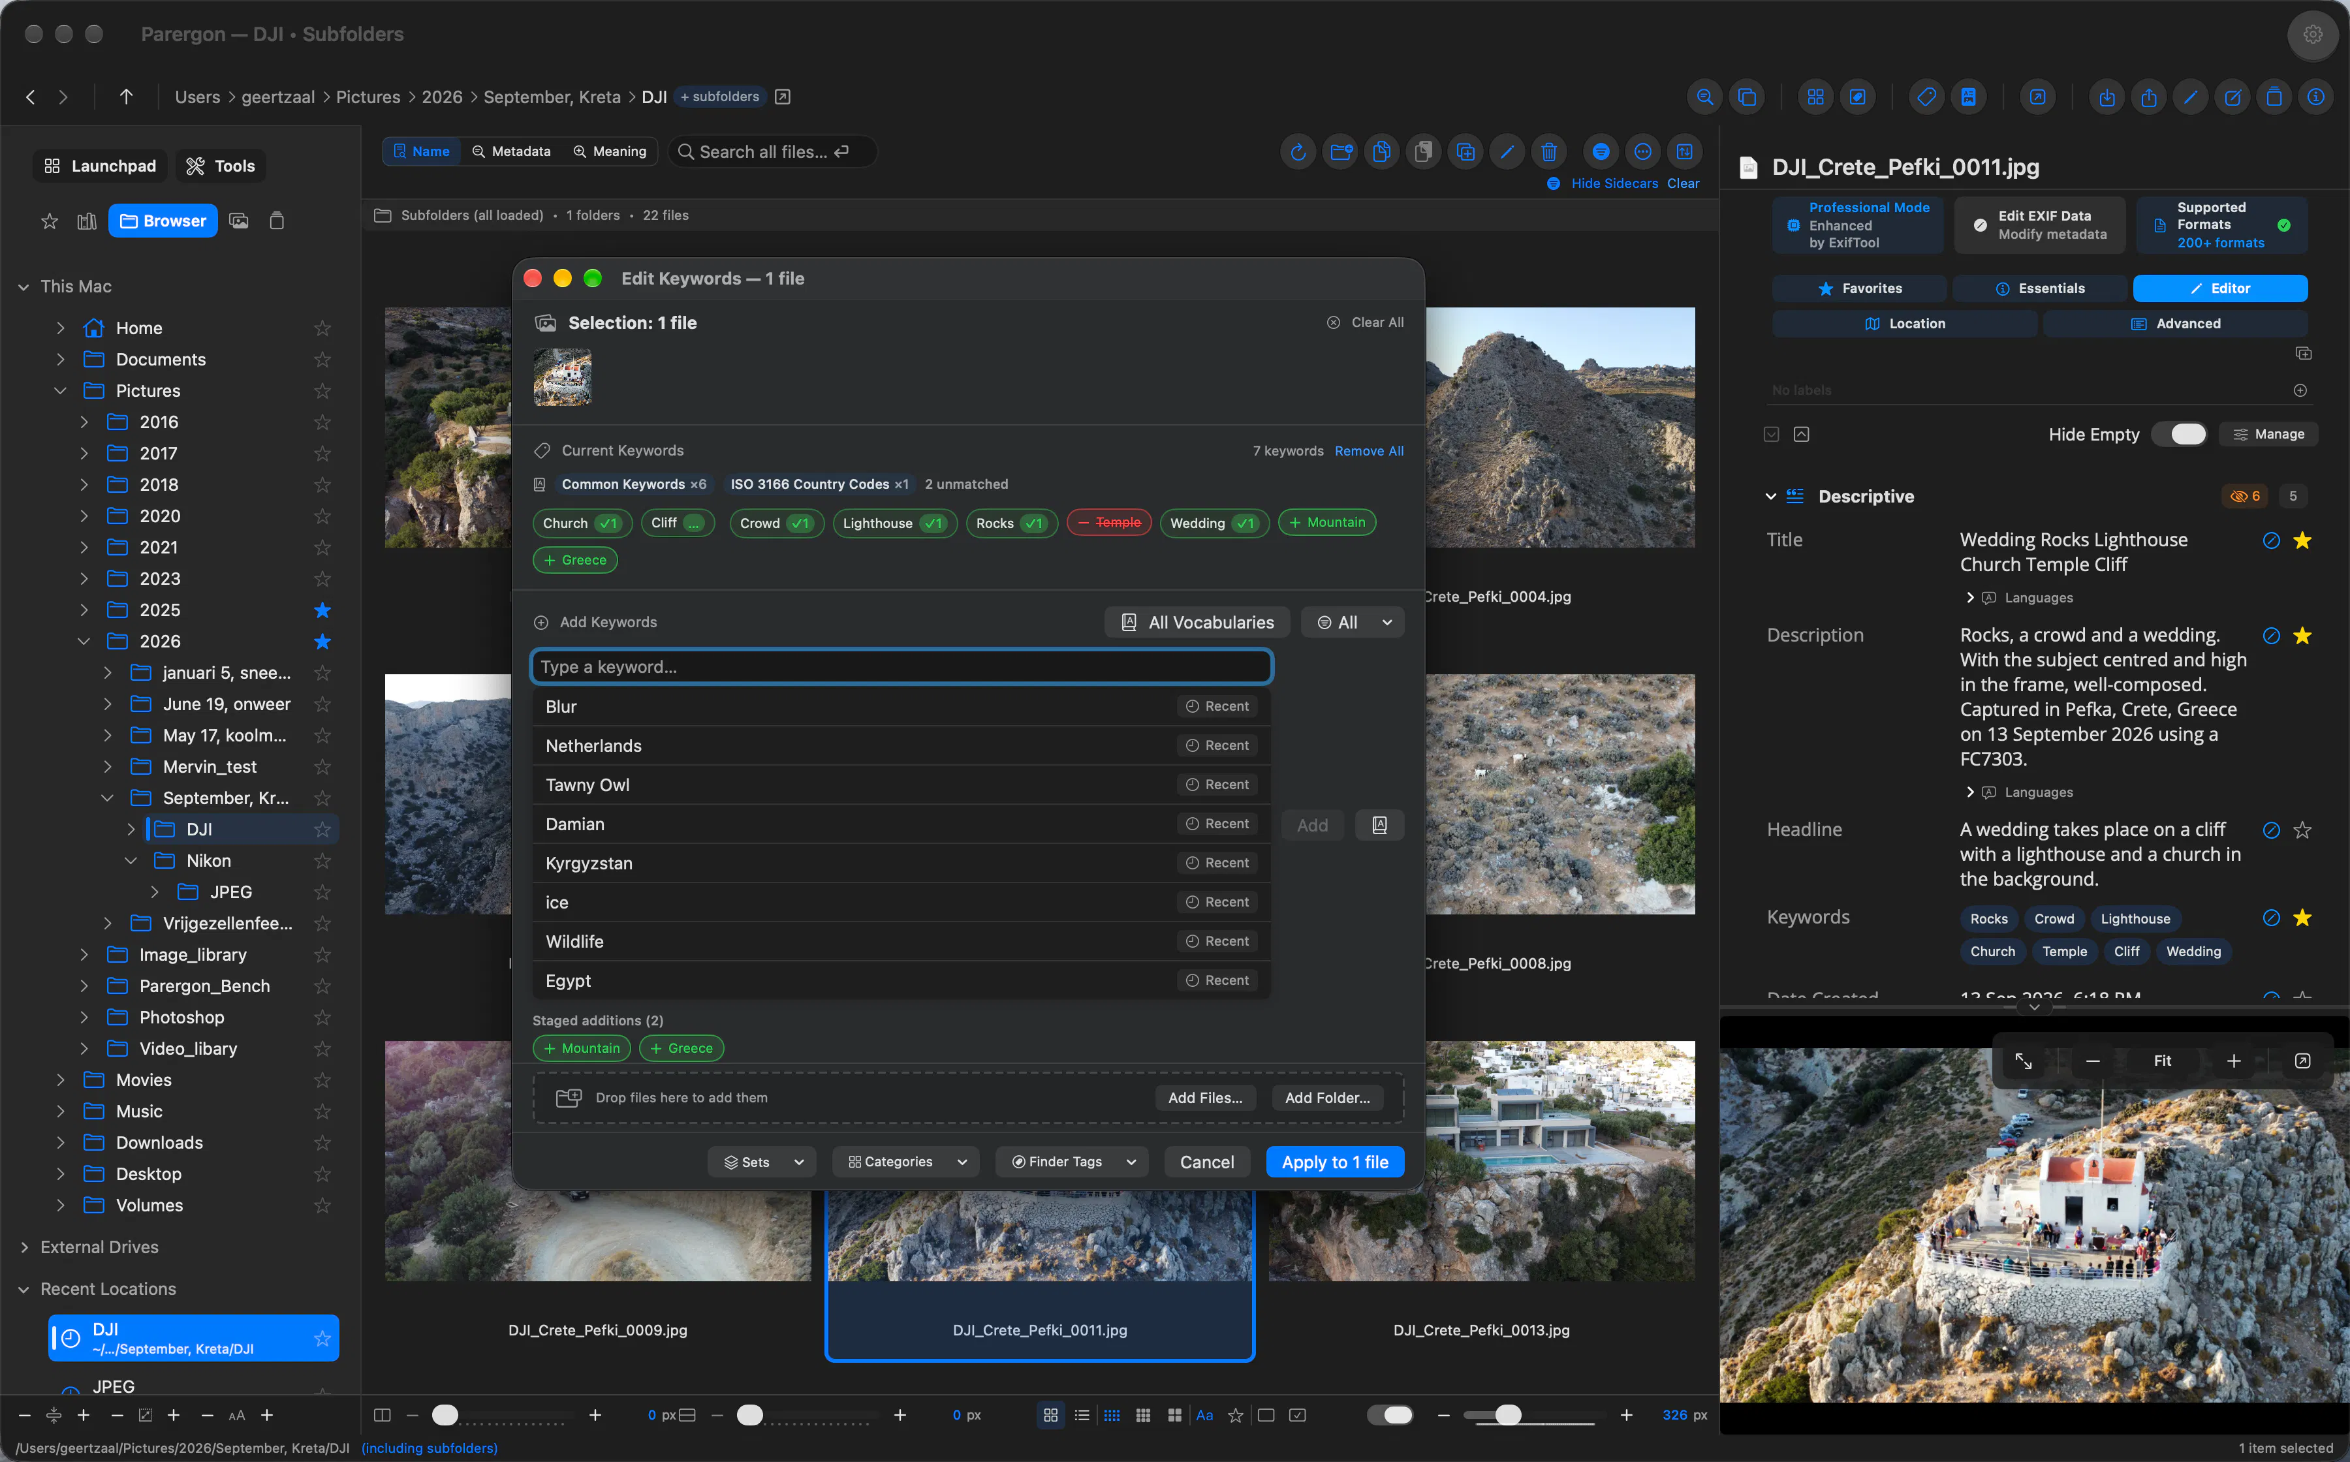Click the back navigation arrow

tap(31, 97)
